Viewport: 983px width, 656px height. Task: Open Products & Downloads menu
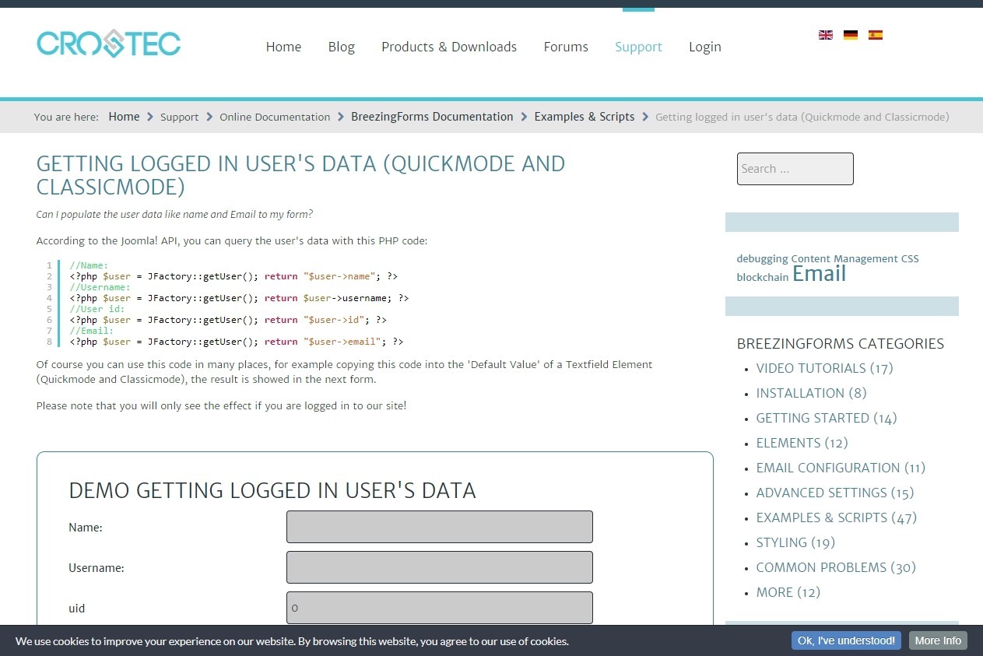click(449, 47)
